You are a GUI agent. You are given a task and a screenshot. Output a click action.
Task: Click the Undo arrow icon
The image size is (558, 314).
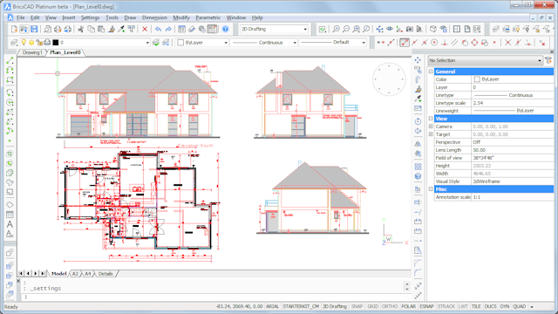pyautogui.click(x=159, y=29)
